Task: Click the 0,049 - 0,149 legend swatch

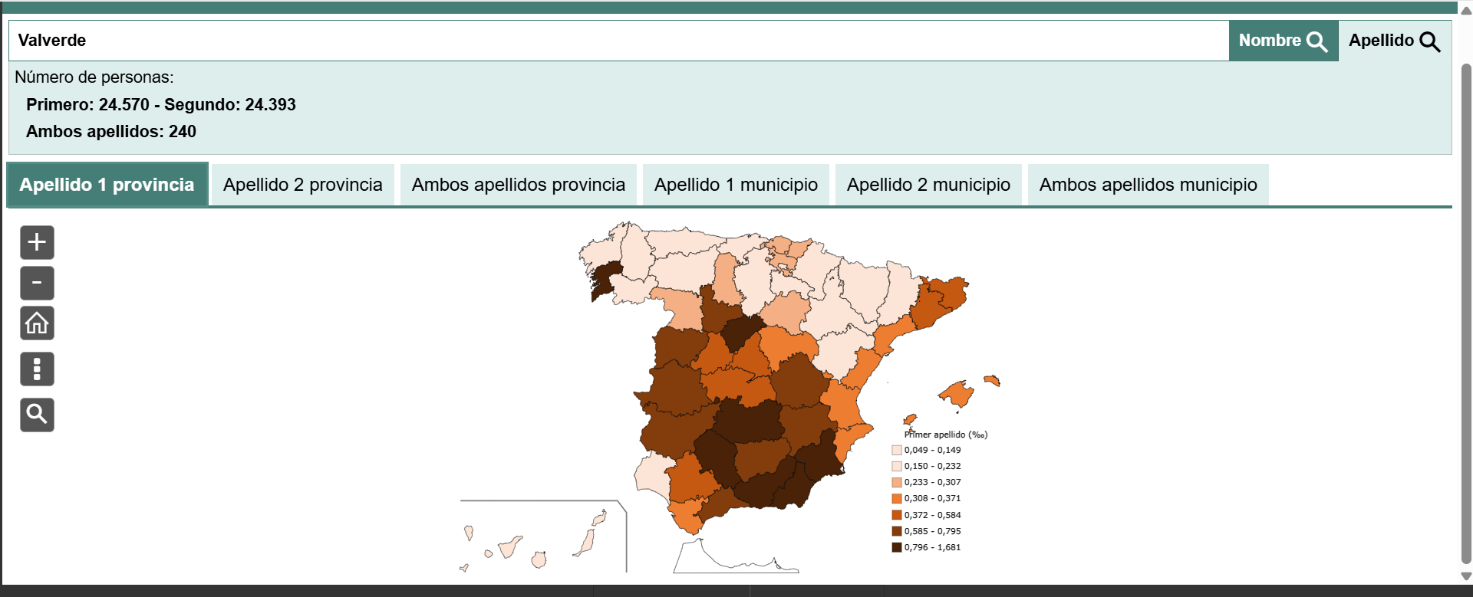Action: point(896,450)
